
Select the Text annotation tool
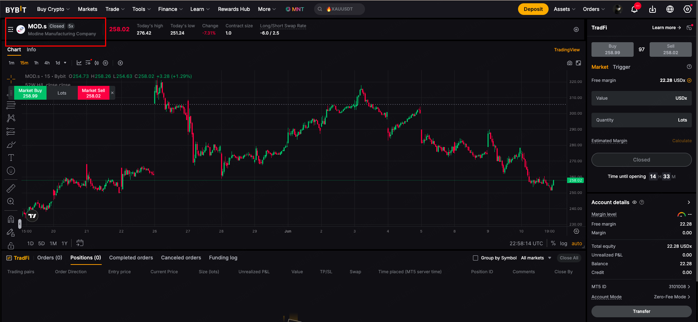click(11, 158)
